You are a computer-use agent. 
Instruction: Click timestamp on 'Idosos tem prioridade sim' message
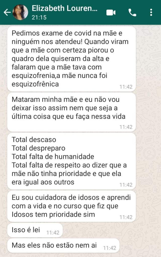[126, 217]
